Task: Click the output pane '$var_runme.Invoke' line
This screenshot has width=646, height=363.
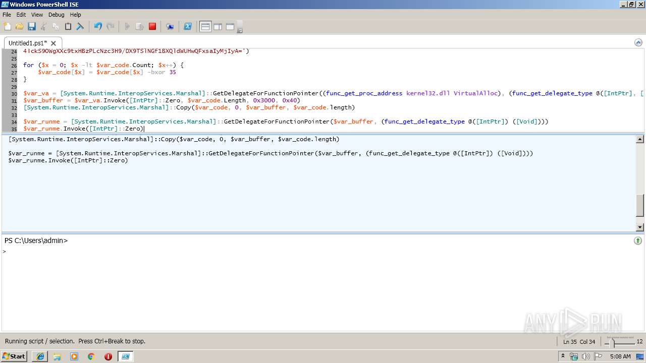Action: [68, 160]
